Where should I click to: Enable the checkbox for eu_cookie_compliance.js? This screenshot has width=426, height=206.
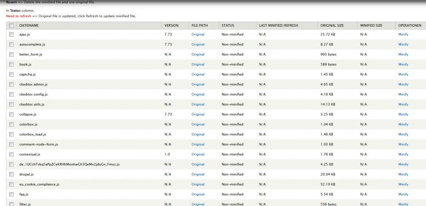point(11,184)
